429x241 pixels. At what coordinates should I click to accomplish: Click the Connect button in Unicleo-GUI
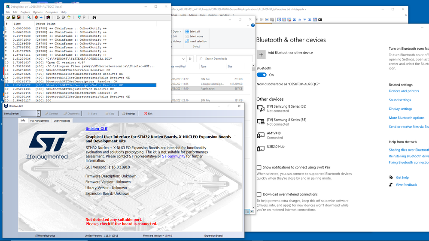52,113
